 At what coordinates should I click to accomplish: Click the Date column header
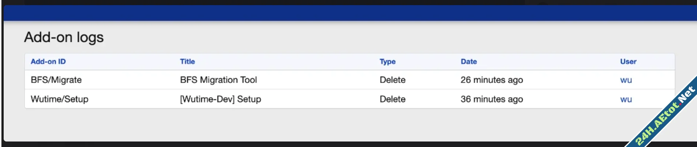(x=469, y=62)
